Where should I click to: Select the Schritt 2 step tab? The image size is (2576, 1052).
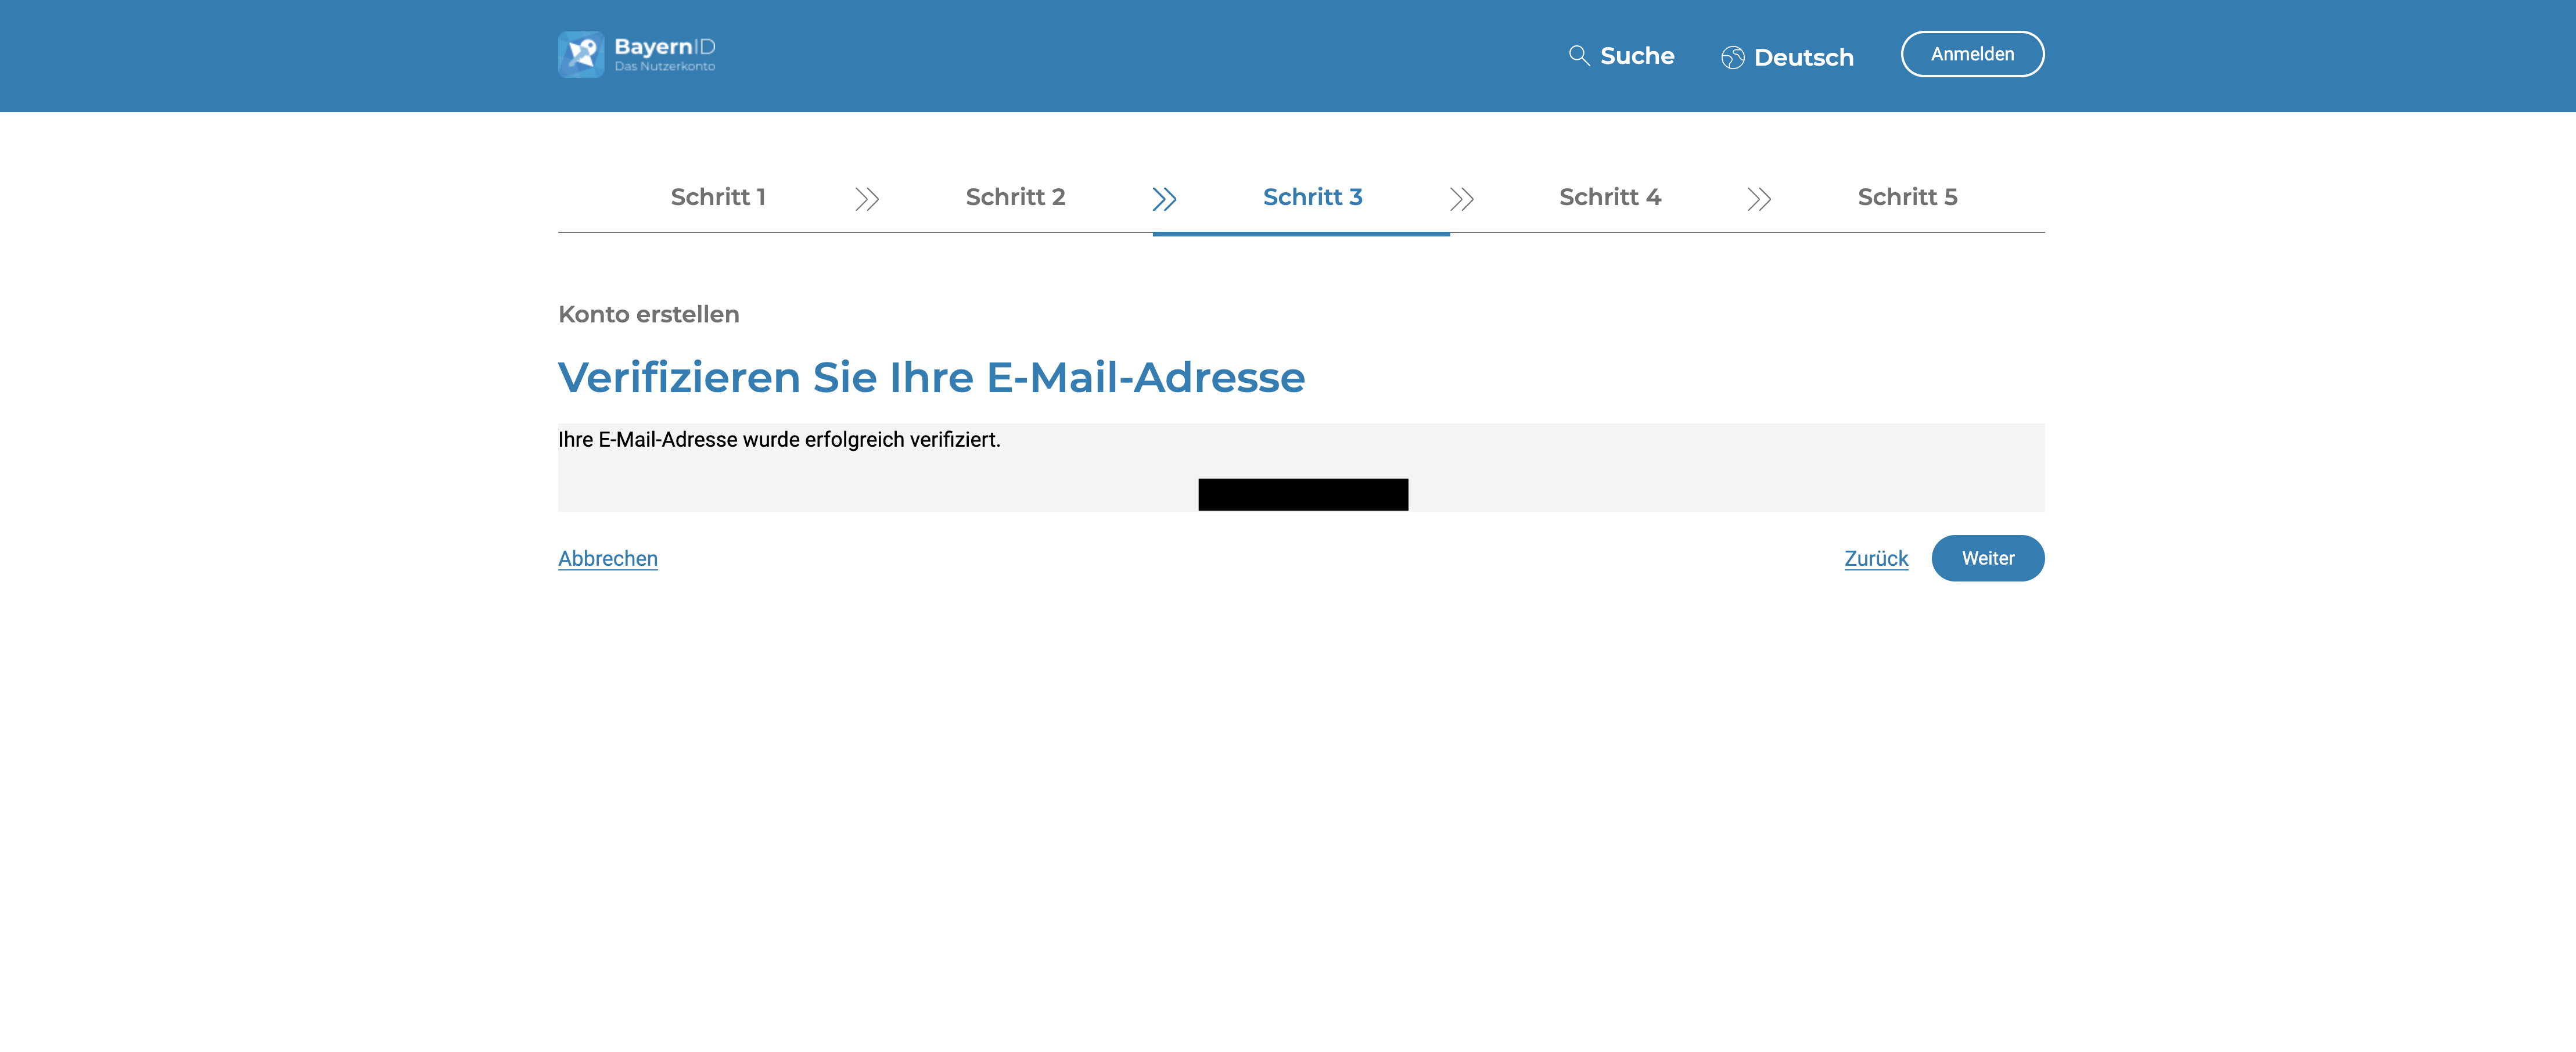coord(1015,197)
